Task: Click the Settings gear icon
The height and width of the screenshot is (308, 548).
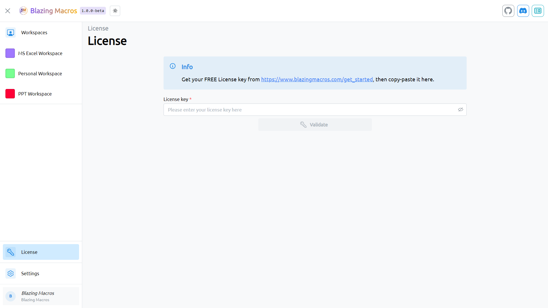Action: (x=11, y=273)
